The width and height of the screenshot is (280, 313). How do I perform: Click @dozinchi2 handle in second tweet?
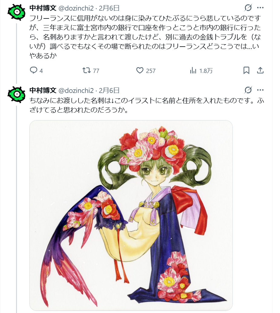coord(76,90)
